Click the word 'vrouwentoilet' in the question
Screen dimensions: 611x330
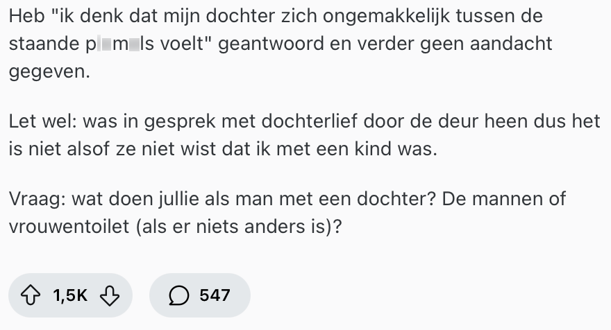[69, 226]
